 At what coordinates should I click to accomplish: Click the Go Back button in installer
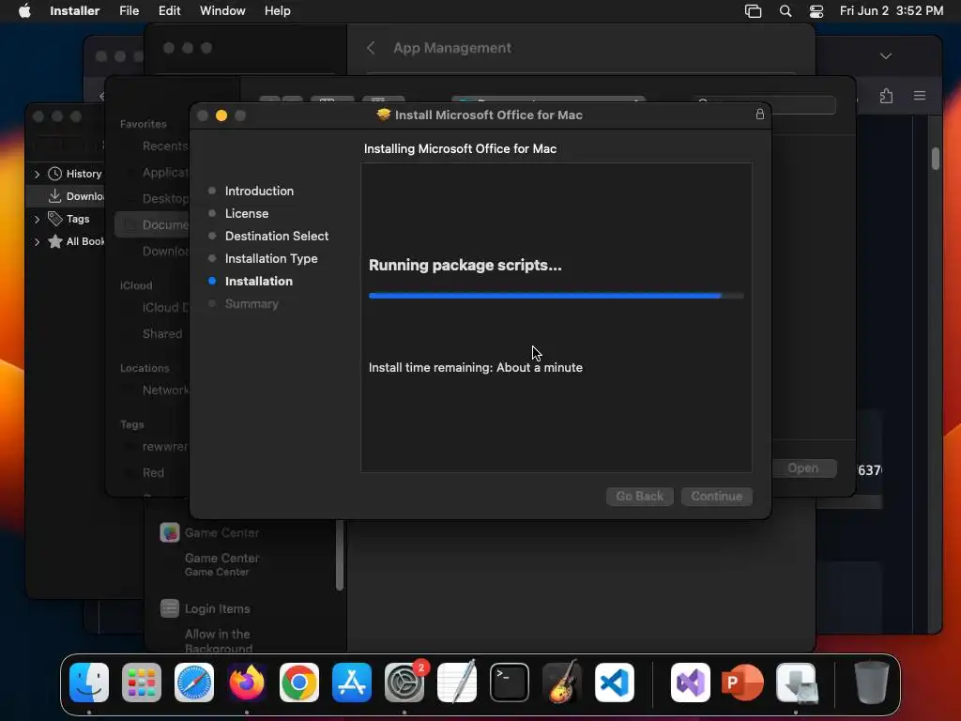pyautogui.click(x=640, y=496)
